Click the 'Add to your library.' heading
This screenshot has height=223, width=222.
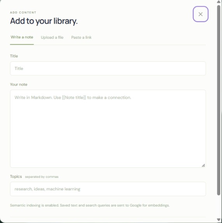[44, 21]
